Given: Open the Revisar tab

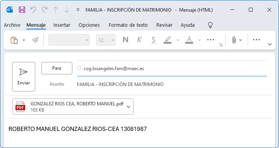Looking at the screenshot, I should pyautogui.click(x=164, y=25).
